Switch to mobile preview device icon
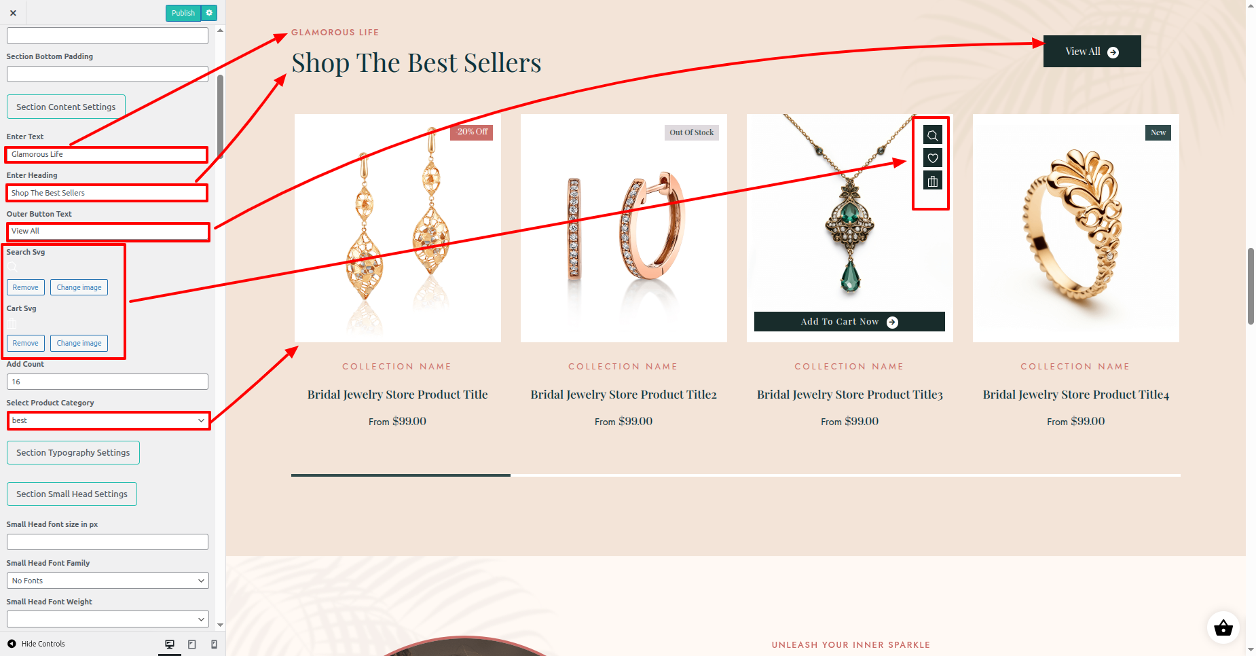Viewport: 1256px width, 656px height. (x=215, y=644)
